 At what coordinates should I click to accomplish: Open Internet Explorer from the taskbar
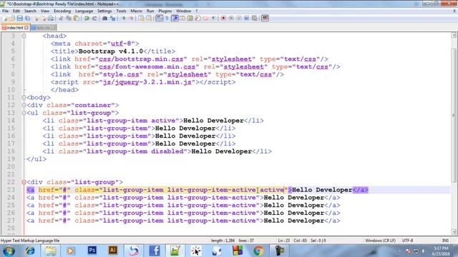(30, 251)
